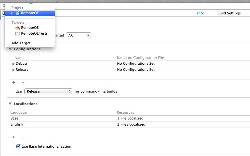Click the Resources column header
The height and width of the screenshot is (156, 250).
(125, 113)
